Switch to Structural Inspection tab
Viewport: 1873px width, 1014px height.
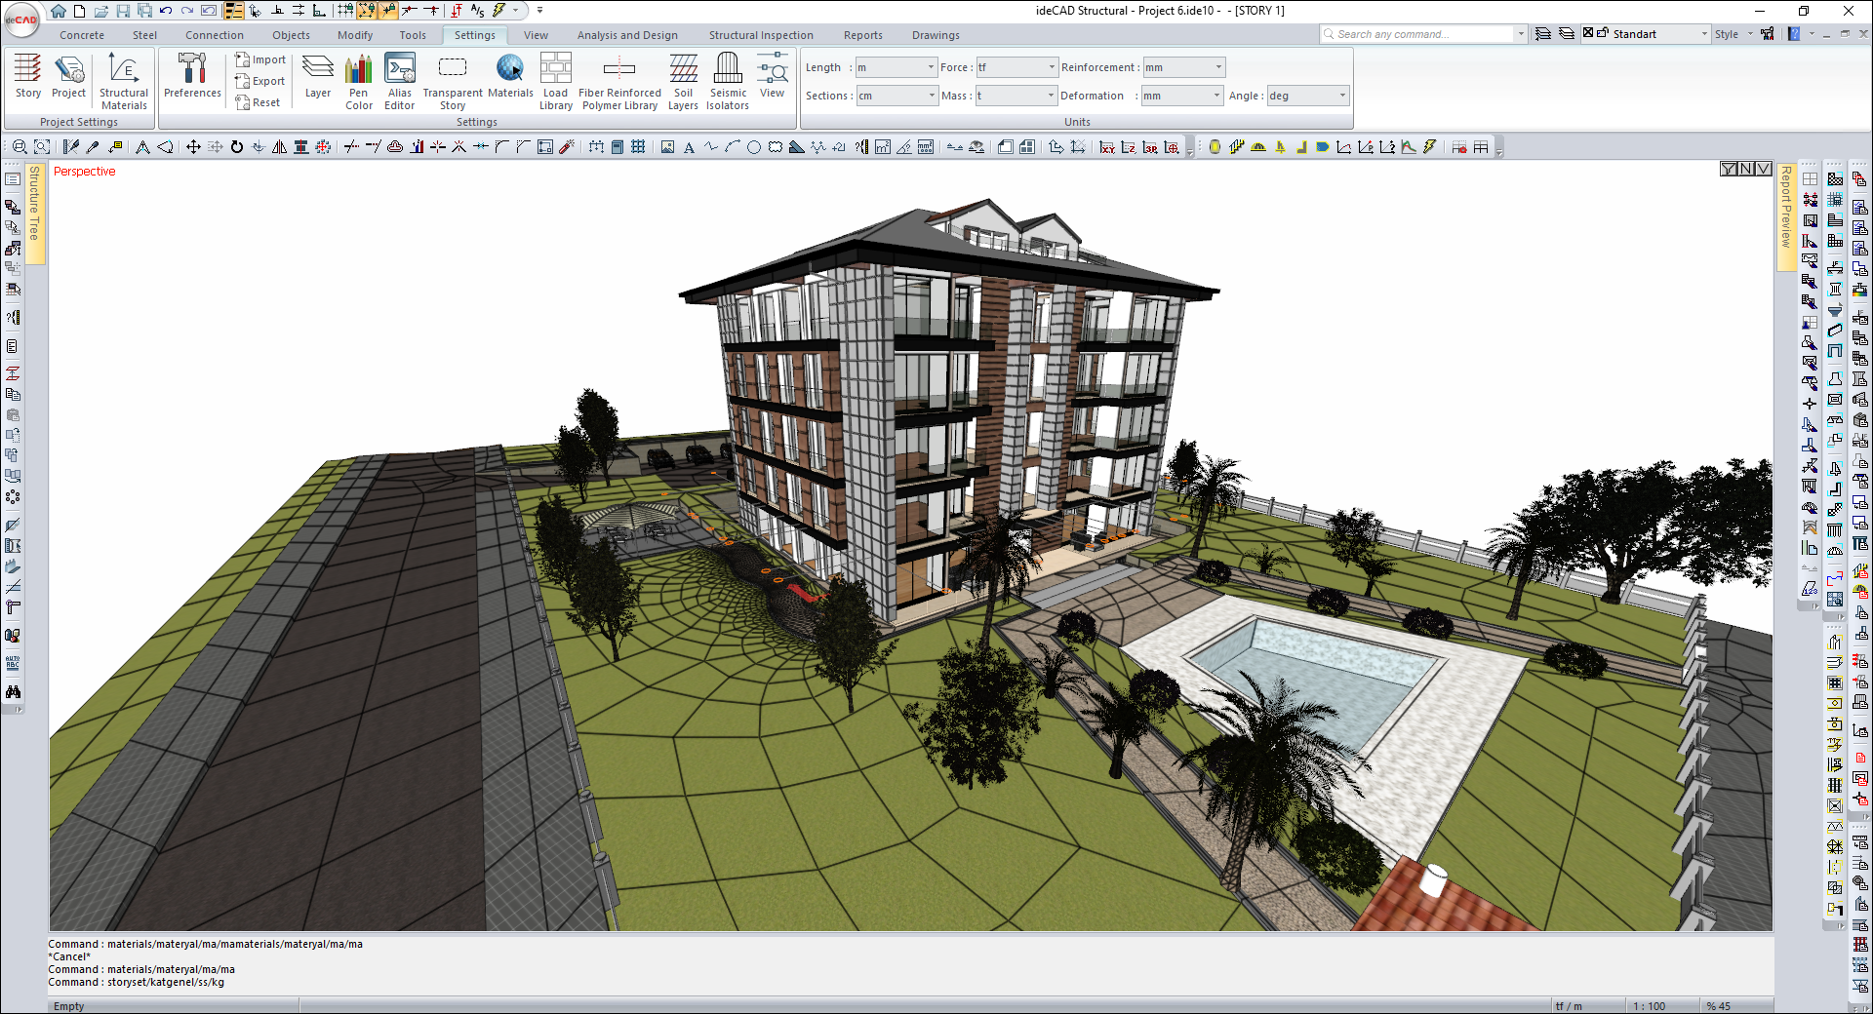(761, 35)
